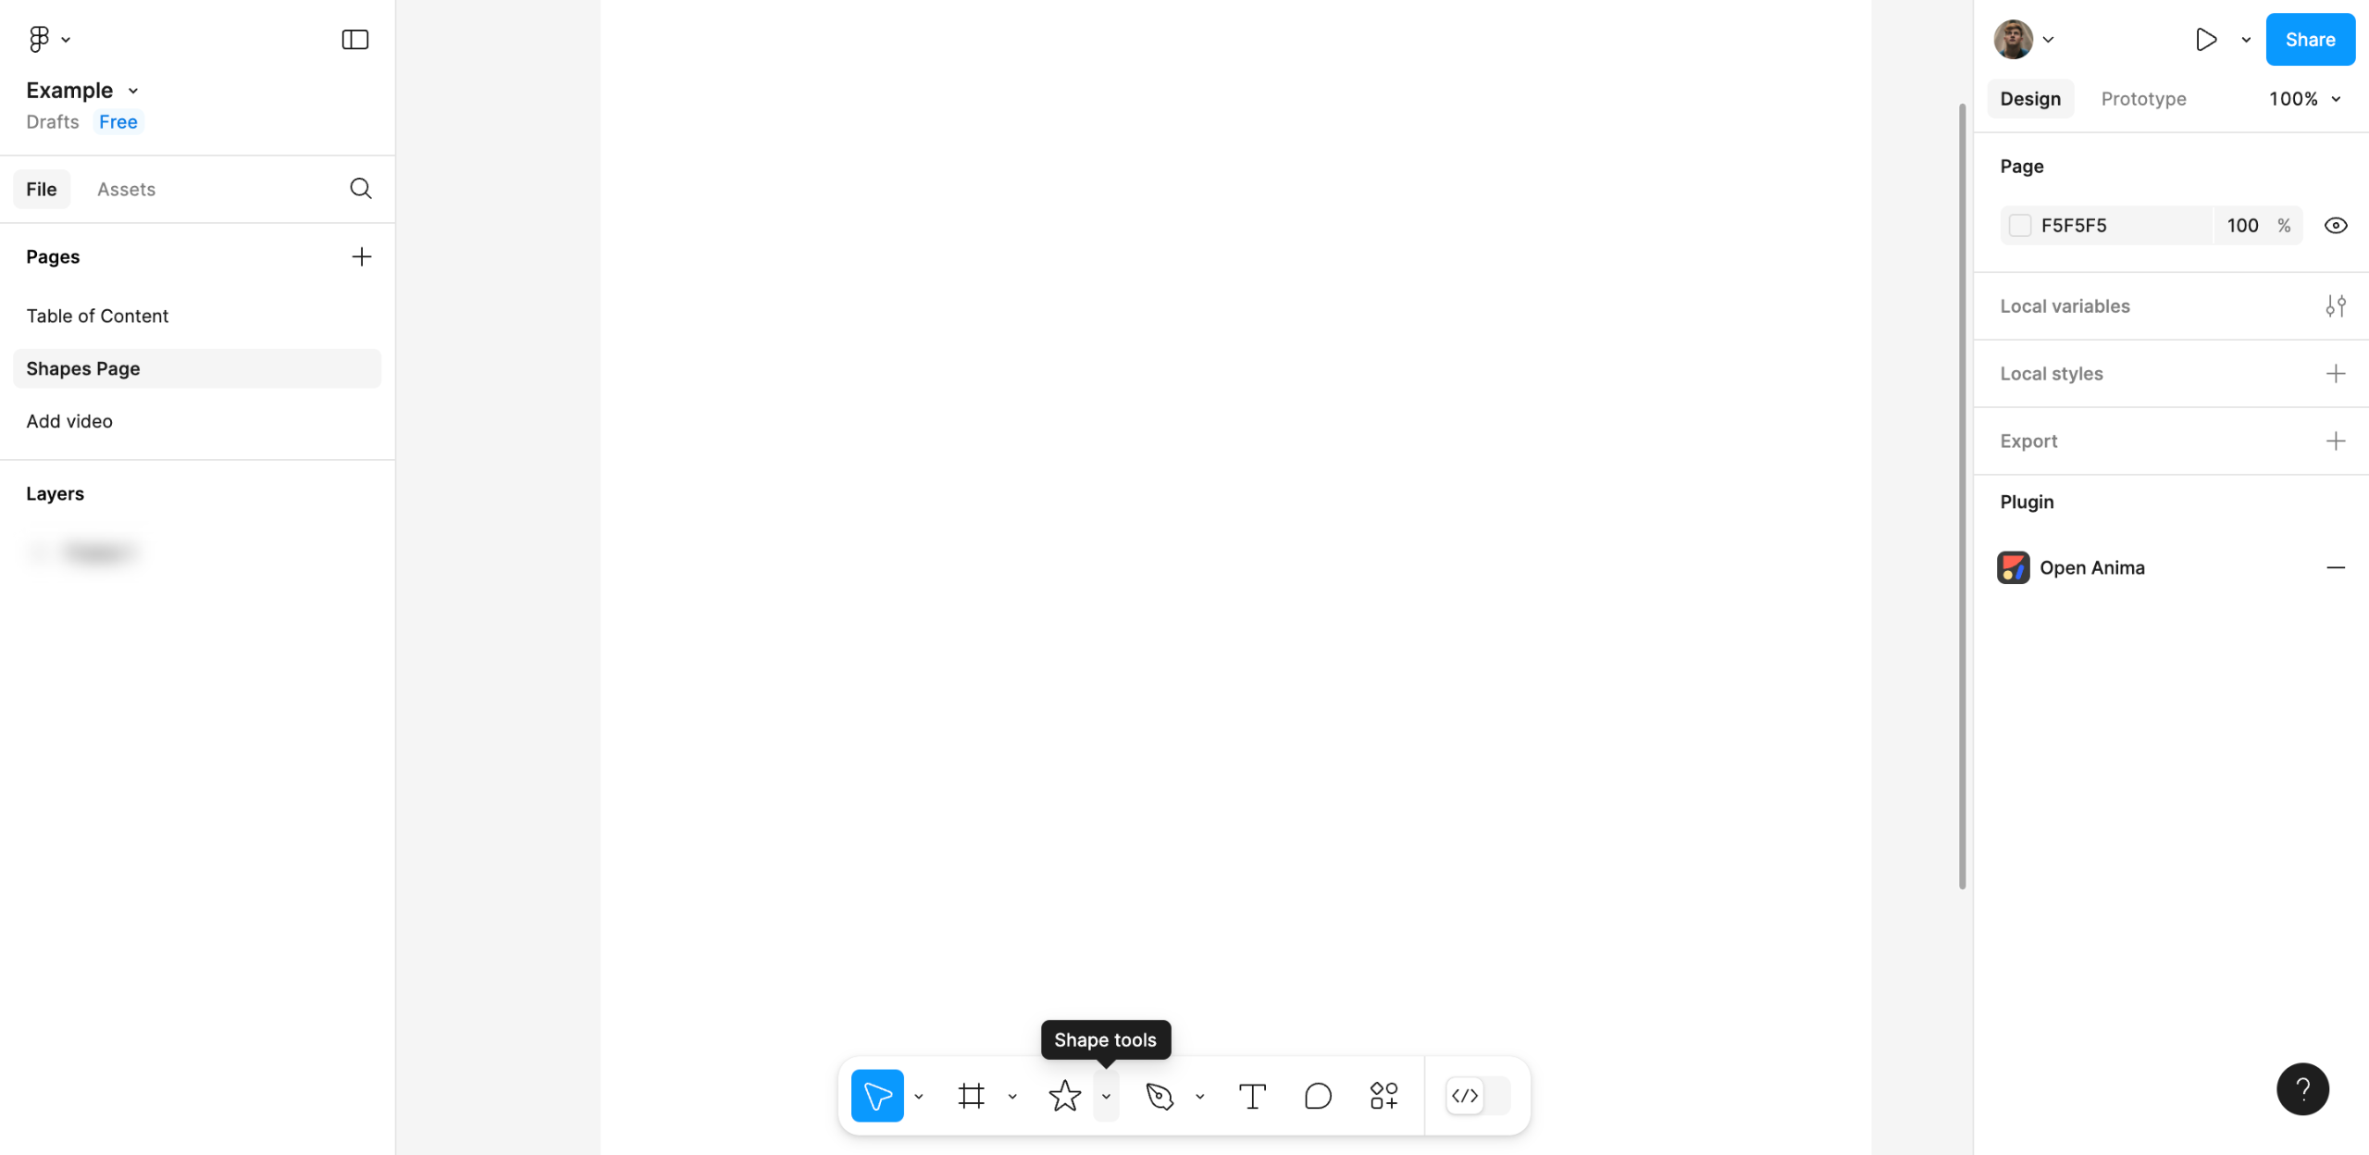The width and height of the screenshot is (2369, 1155).
Task: Click the blue Share button
Action: point(2310,39)
